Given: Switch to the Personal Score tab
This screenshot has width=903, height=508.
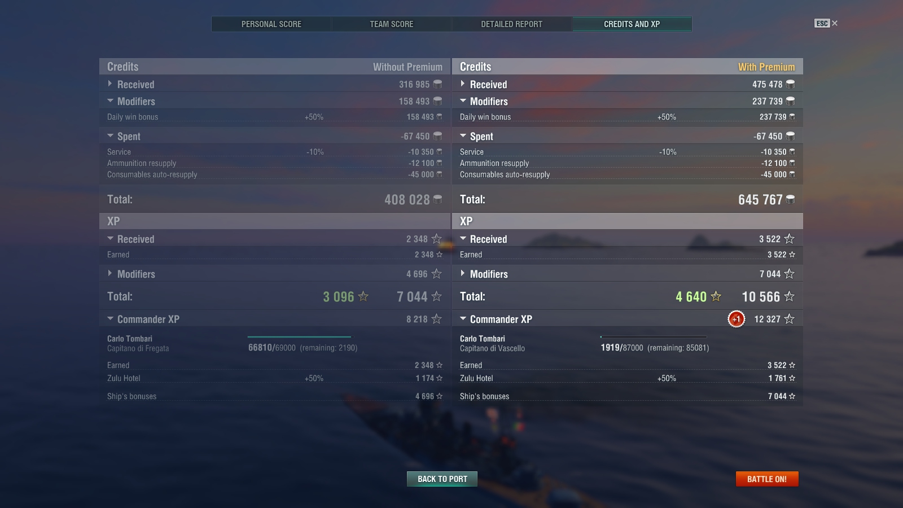Looking at the screenshot, I should click(x=271, y=24).
